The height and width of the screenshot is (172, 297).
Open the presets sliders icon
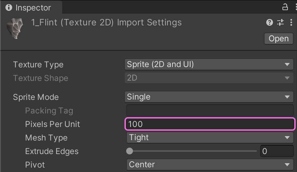click(x=280, y=22)
